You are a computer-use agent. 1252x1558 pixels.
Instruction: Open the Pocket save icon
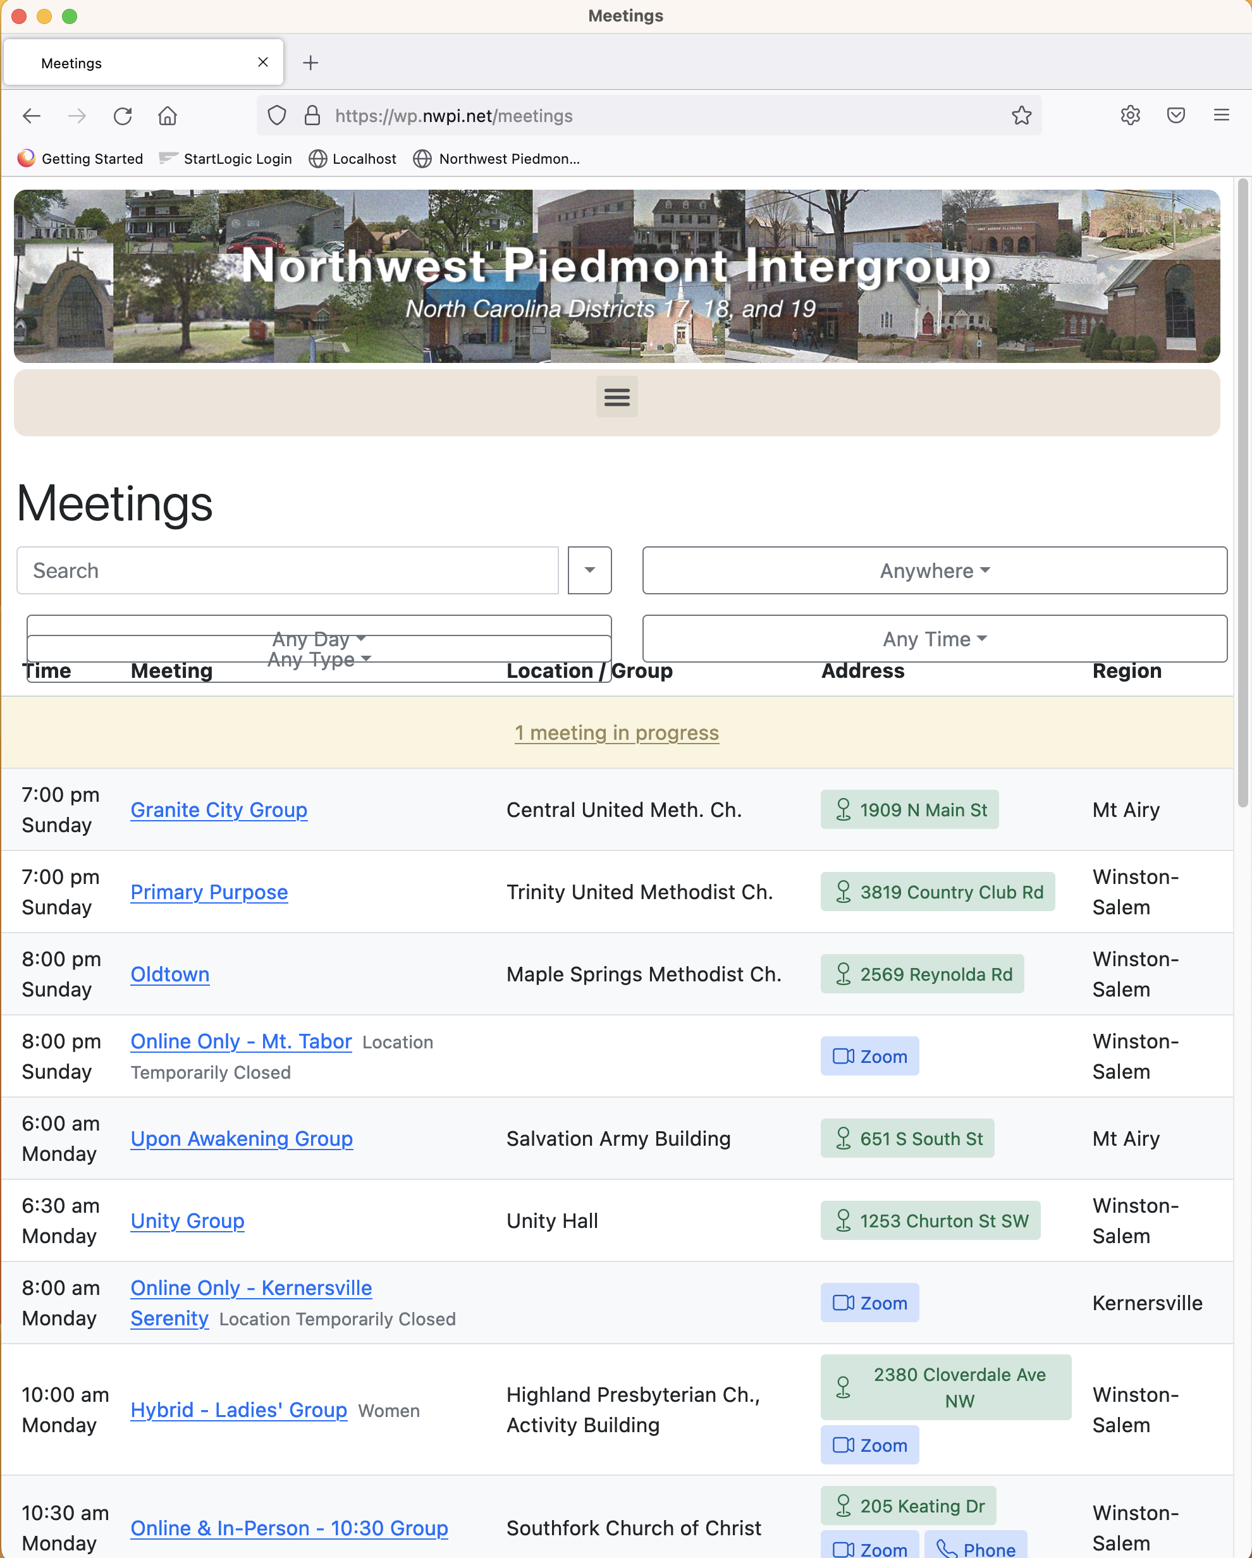[x=1175, y=116]
